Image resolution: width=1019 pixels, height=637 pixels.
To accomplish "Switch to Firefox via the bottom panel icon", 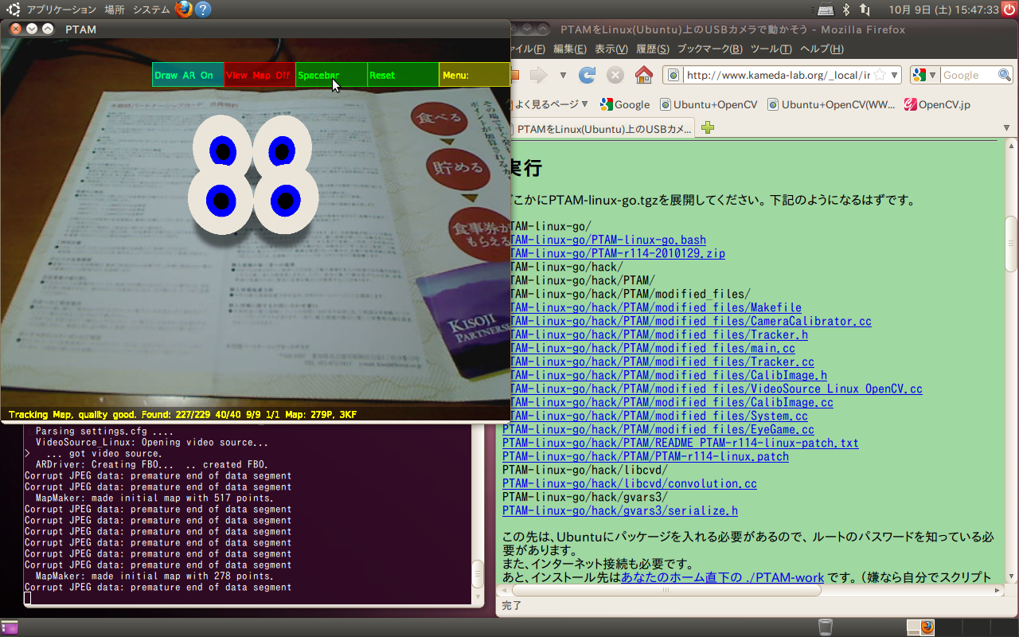I will [x=927, y=627].
